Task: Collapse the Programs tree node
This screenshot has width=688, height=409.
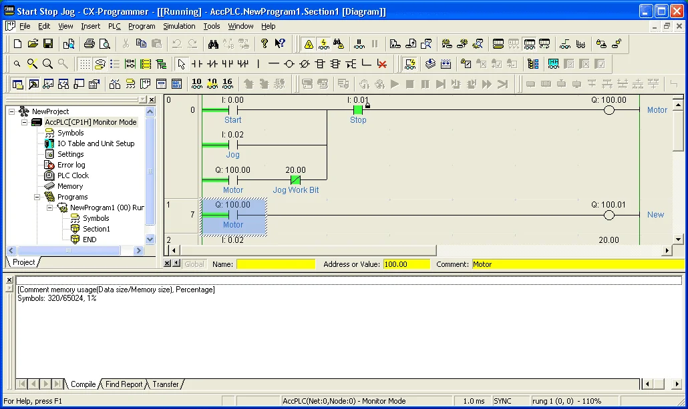Action: click(x=37, y=197)
